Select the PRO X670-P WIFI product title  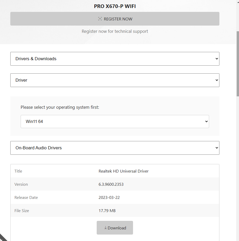click(115, 6)
